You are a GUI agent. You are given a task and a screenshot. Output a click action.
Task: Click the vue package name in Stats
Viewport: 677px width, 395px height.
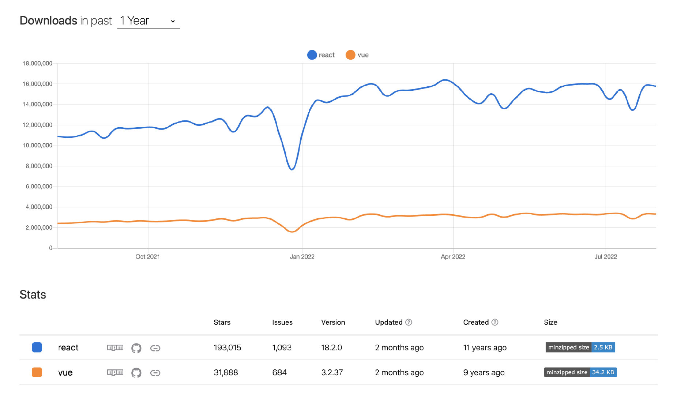(65, 372)
